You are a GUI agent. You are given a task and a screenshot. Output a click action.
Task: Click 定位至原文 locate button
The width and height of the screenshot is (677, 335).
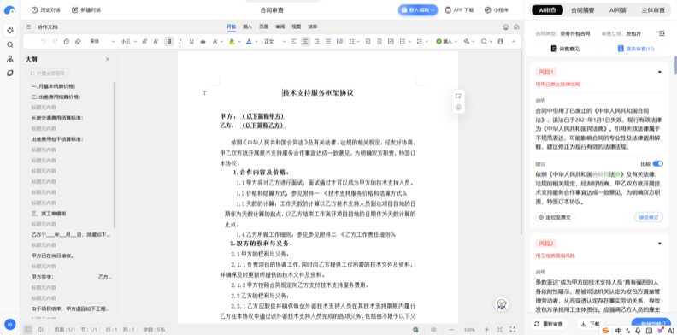[x=555, y=217]
